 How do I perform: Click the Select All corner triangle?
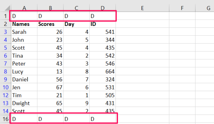(x=8, y=8)
